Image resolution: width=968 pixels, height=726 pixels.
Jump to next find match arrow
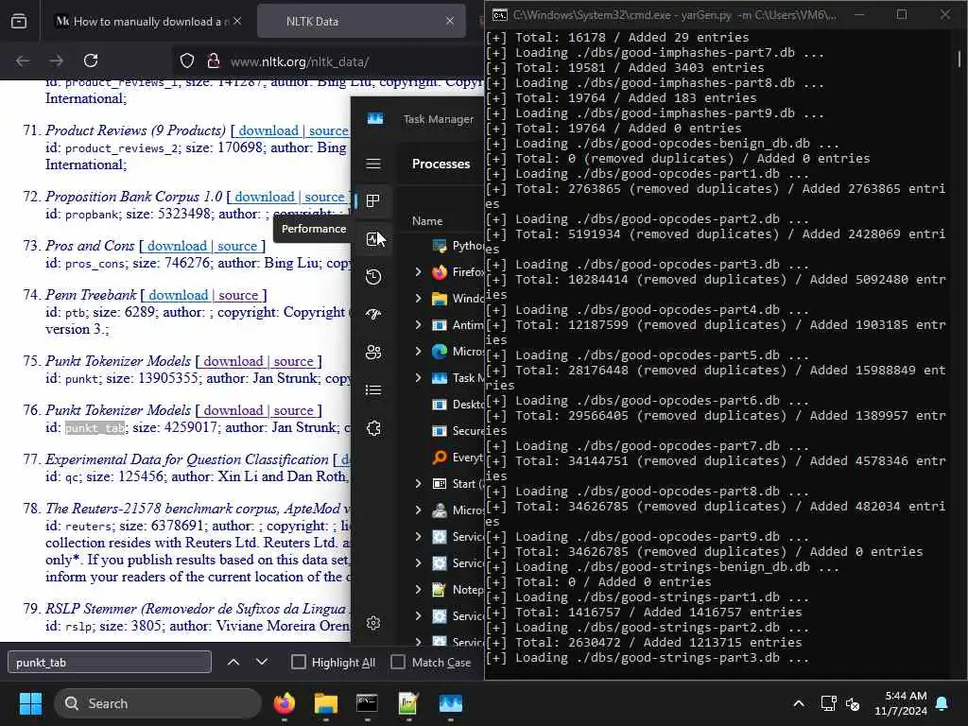(x=262, y=662)
